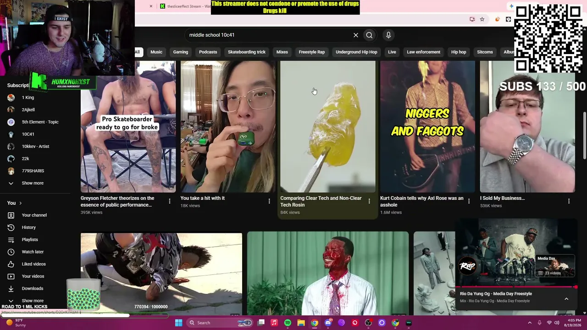Open the Windows Start menu

178,323
